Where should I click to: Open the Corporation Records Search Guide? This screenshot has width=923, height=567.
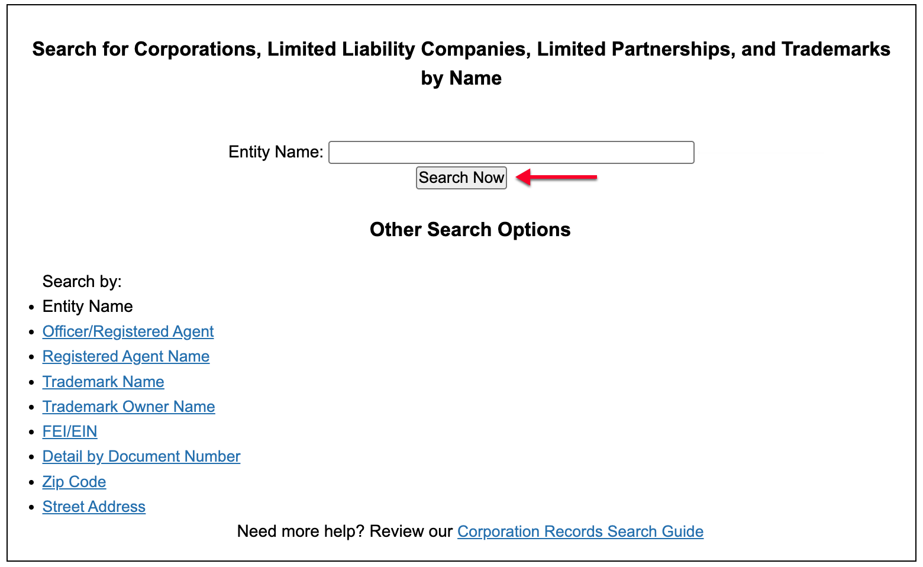click(580, 531)
